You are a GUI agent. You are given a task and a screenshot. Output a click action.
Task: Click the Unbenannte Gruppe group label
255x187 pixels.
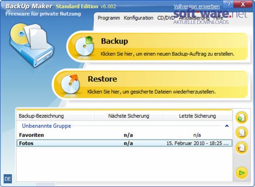[46, 126]
